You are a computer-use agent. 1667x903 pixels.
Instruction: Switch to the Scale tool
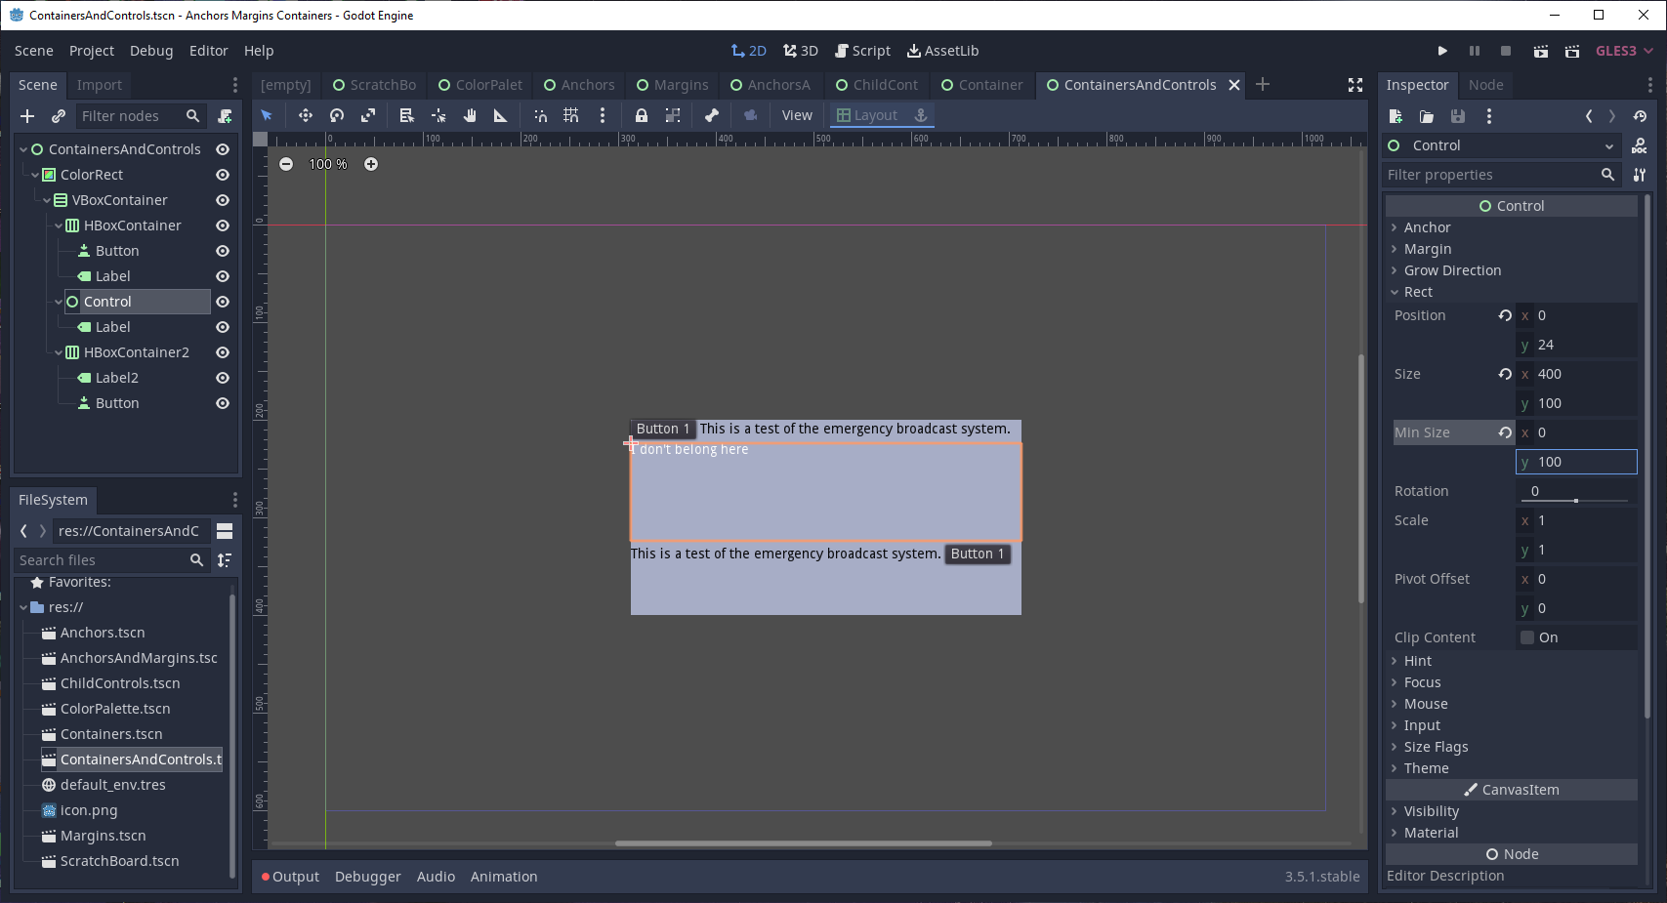pyautogui.click(x=368, y=115)
